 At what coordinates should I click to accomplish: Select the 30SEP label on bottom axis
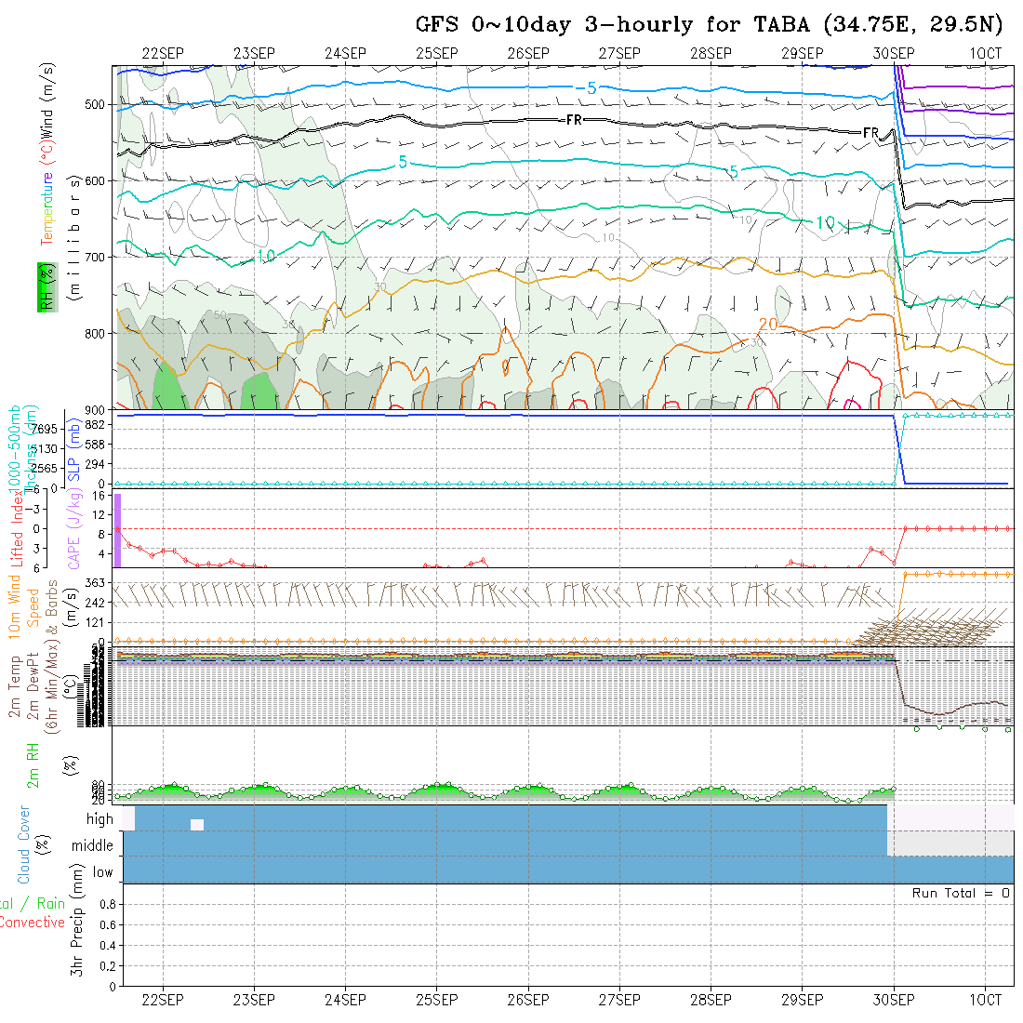893,1000
